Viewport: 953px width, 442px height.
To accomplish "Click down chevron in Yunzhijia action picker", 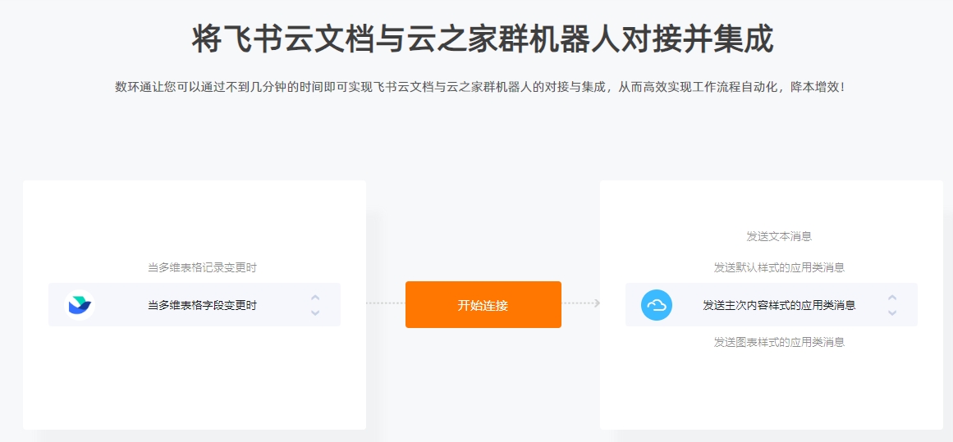I will (892, 312).
